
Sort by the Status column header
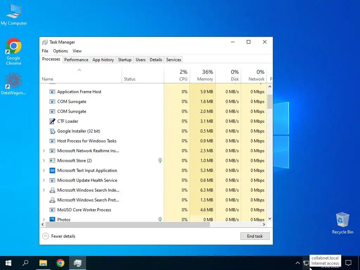pyautogui.click(x=143, y=75)
